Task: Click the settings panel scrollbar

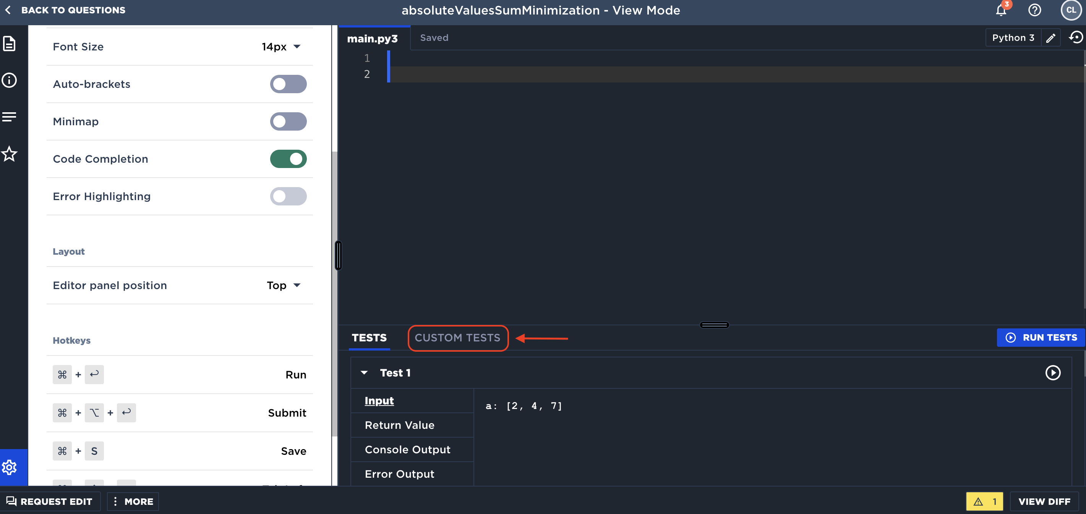Action: (x=334, y=294)
